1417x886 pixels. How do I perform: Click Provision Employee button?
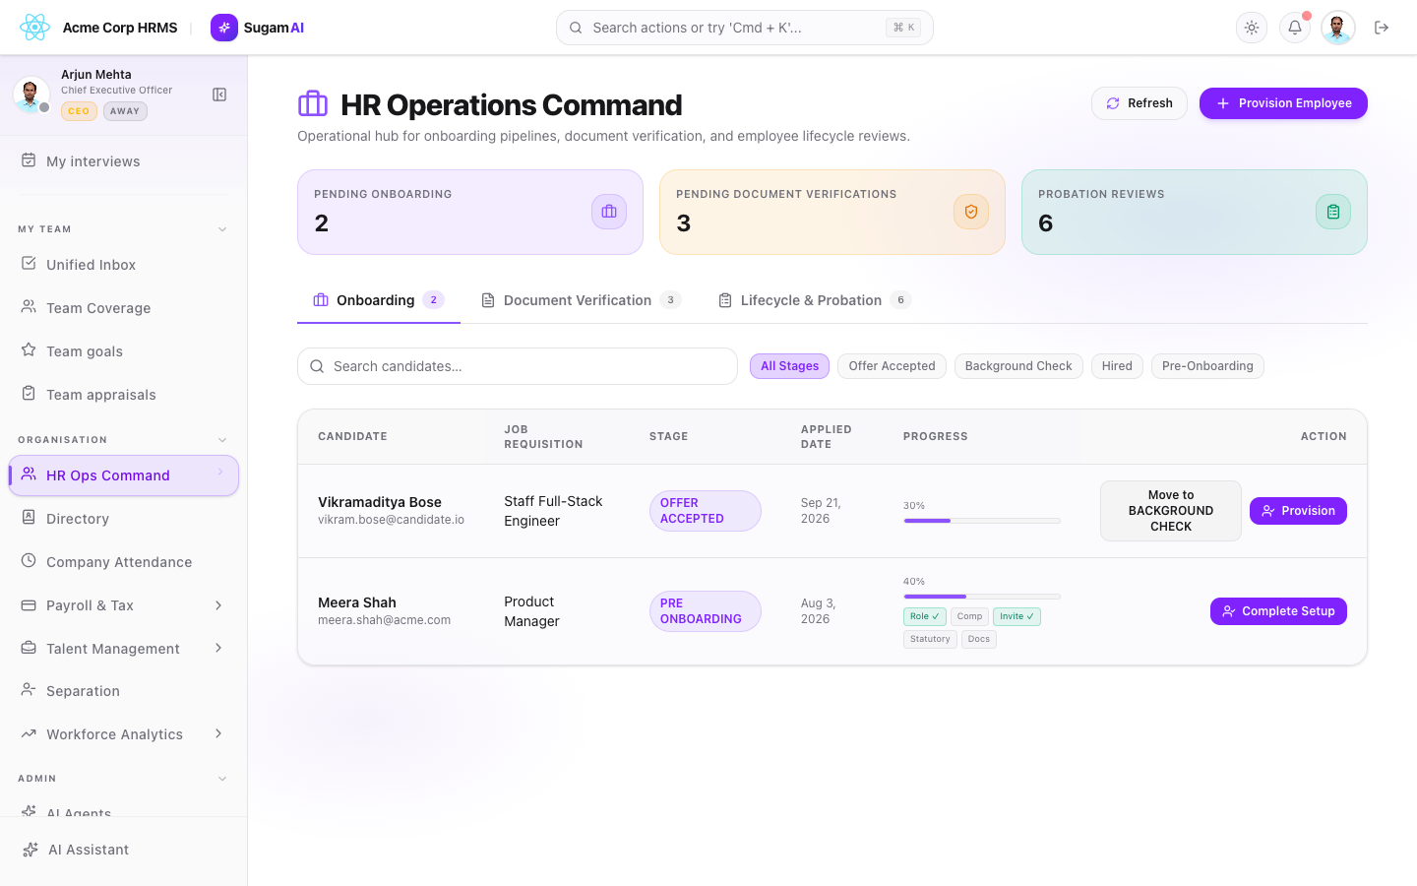coord(1283,103)
